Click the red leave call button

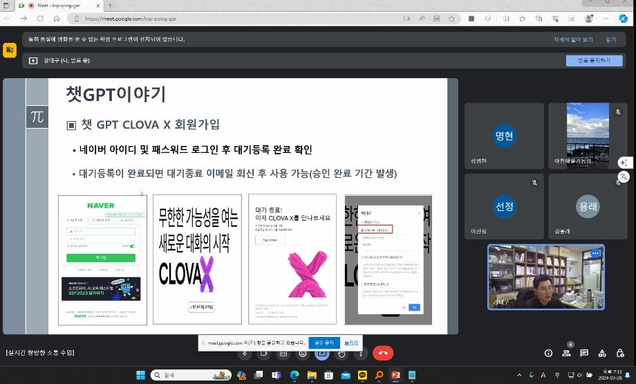[383, 353]
